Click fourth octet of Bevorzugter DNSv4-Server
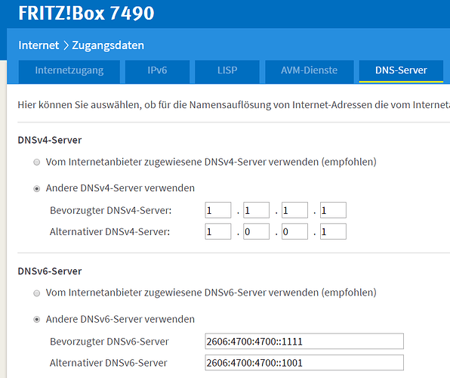This screenshot has height=378, width=450. [x=333, y=210]
